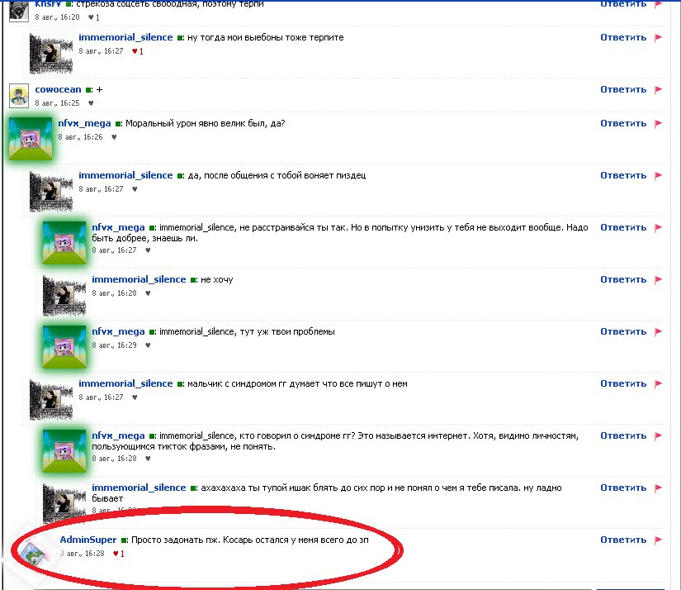Screen dimensions: 681x590
Task: Click nfvx_mega avatar beside "тут уж твои проблемы"
Action: [x=64, y=347]
